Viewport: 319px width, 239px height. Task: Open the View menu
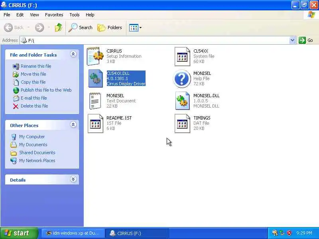(x=34, y=15)
